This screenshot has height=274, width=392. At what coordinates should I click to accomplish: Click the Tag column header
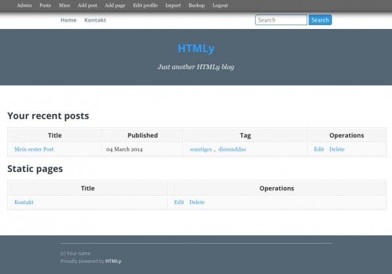[245, 135]
